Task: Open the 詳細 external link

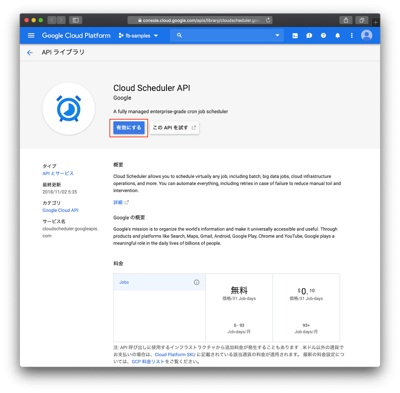Action: pyautogui.click(x=118, y=202)
